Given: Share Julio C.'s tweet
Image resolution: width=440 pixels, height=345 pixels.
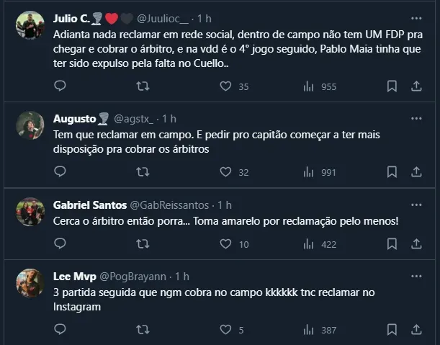Looking at the screenshot, I should click(416, 86).
